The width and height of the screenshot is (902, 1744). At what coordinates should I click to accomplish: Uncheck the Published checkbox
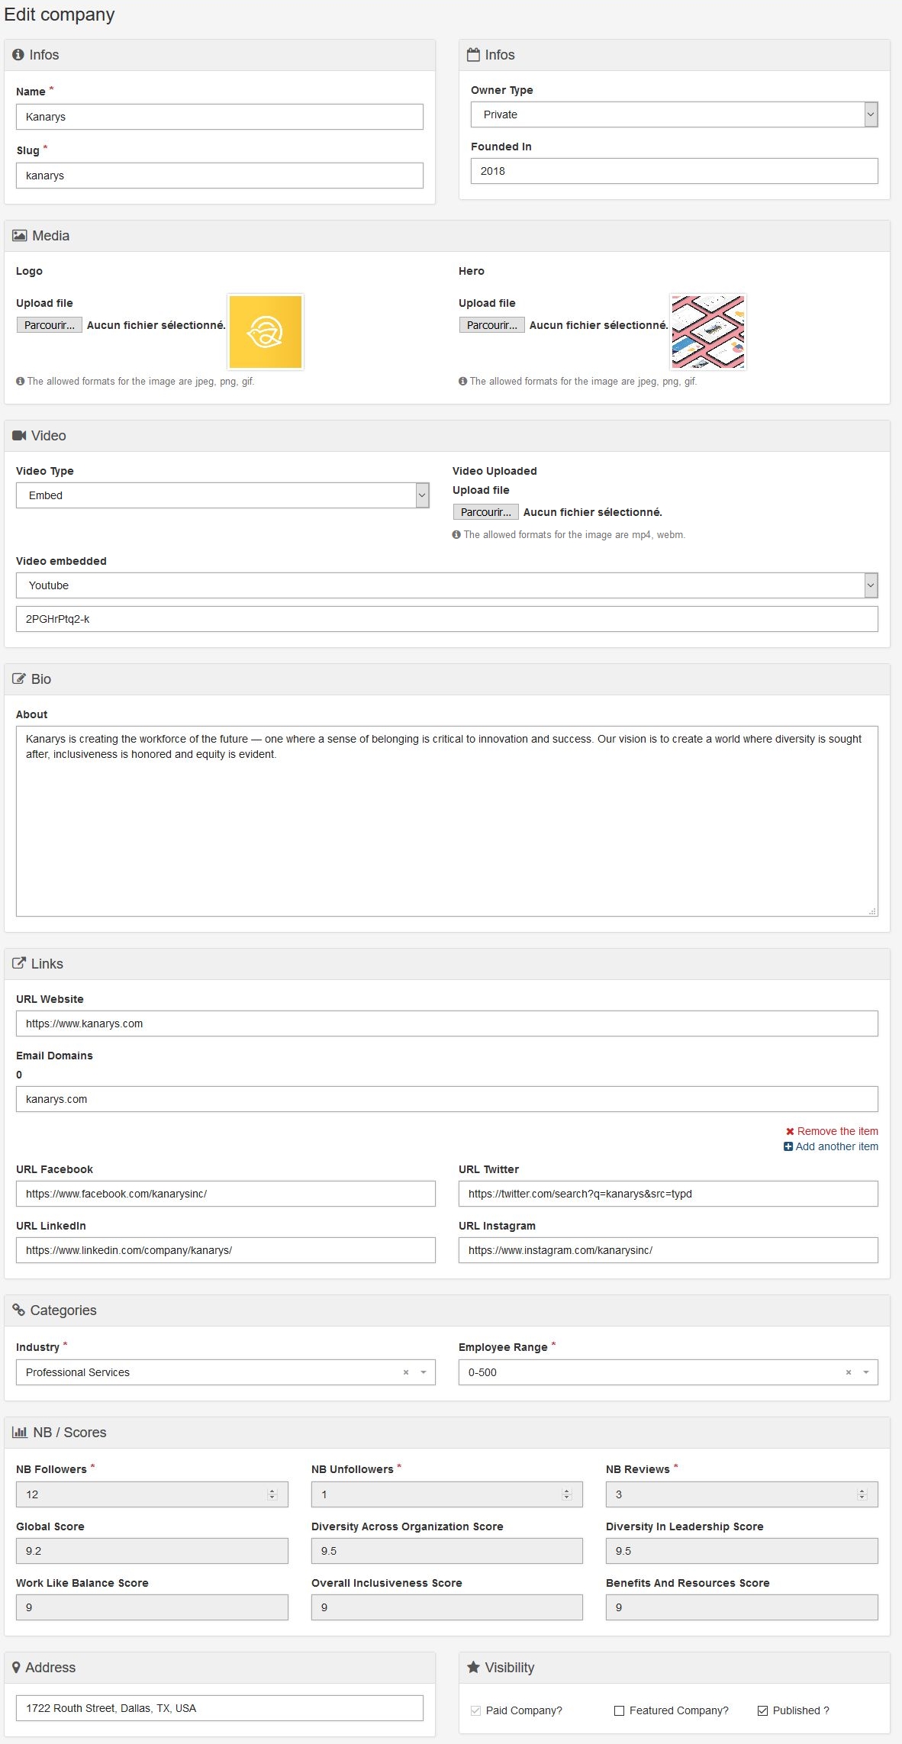pyautogui.click(x=762, y=1710)
